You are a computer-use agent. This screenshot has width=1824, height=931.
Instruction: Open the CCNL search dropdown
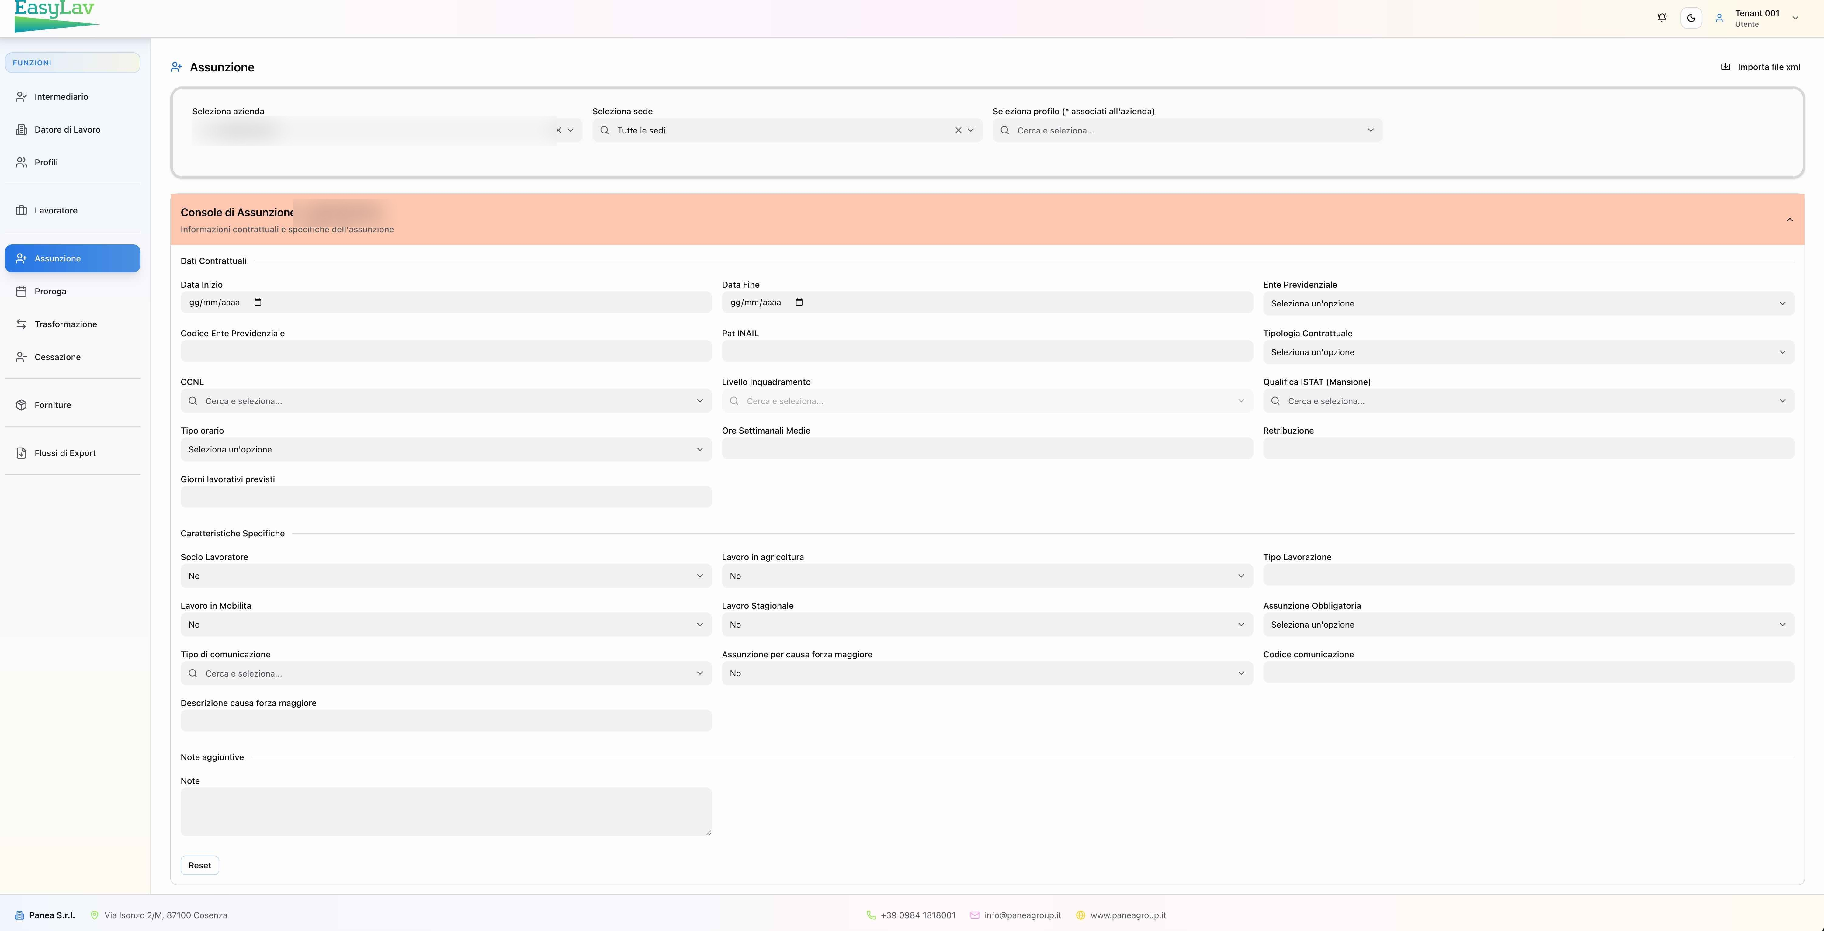coord(446,401)
